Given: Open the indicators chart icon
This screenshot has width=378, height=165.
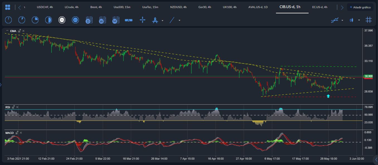Looking at the screenshot, I should pos(335,20).
